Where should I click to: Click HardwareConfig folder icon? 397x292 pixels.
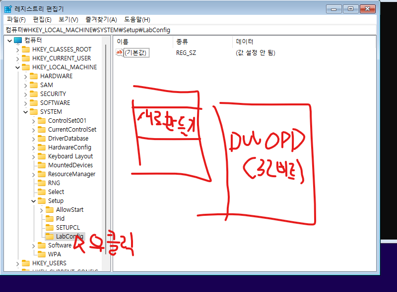point(42,147)
